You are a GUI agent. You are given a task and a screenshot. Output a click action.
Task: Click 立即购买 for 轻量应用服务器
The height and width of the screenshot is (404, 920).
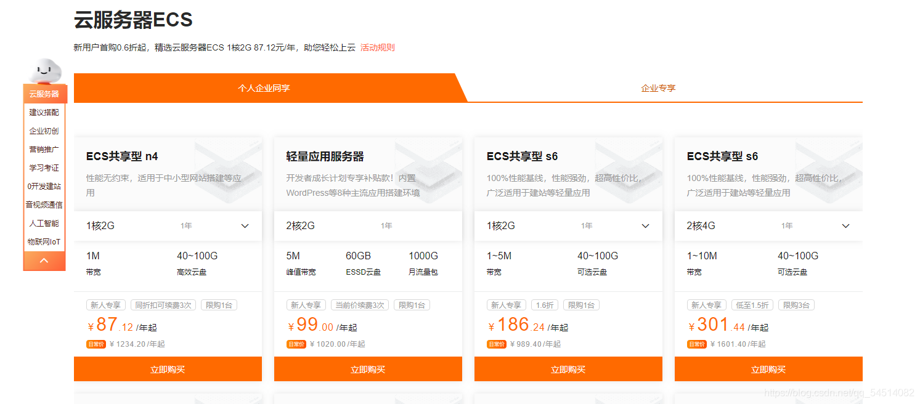tap(368, 370)
